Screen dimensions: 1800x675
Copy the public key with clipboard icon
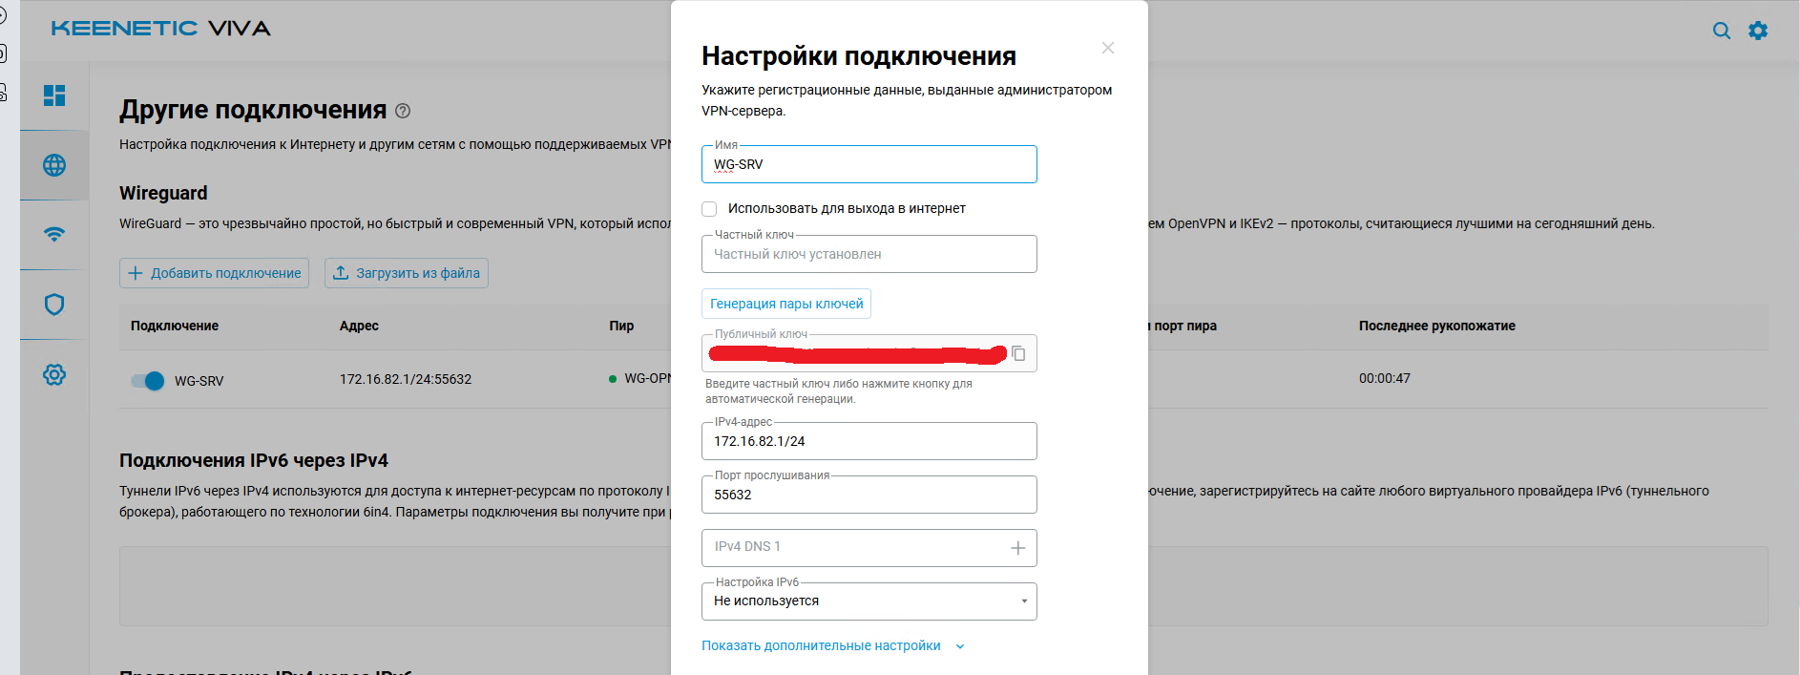point(1018,354)
